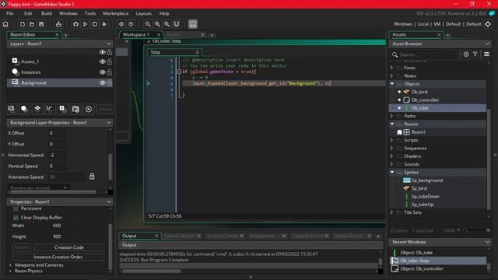Open the Layouts menu
498x280 pixels.
click(x=143, y=13)
